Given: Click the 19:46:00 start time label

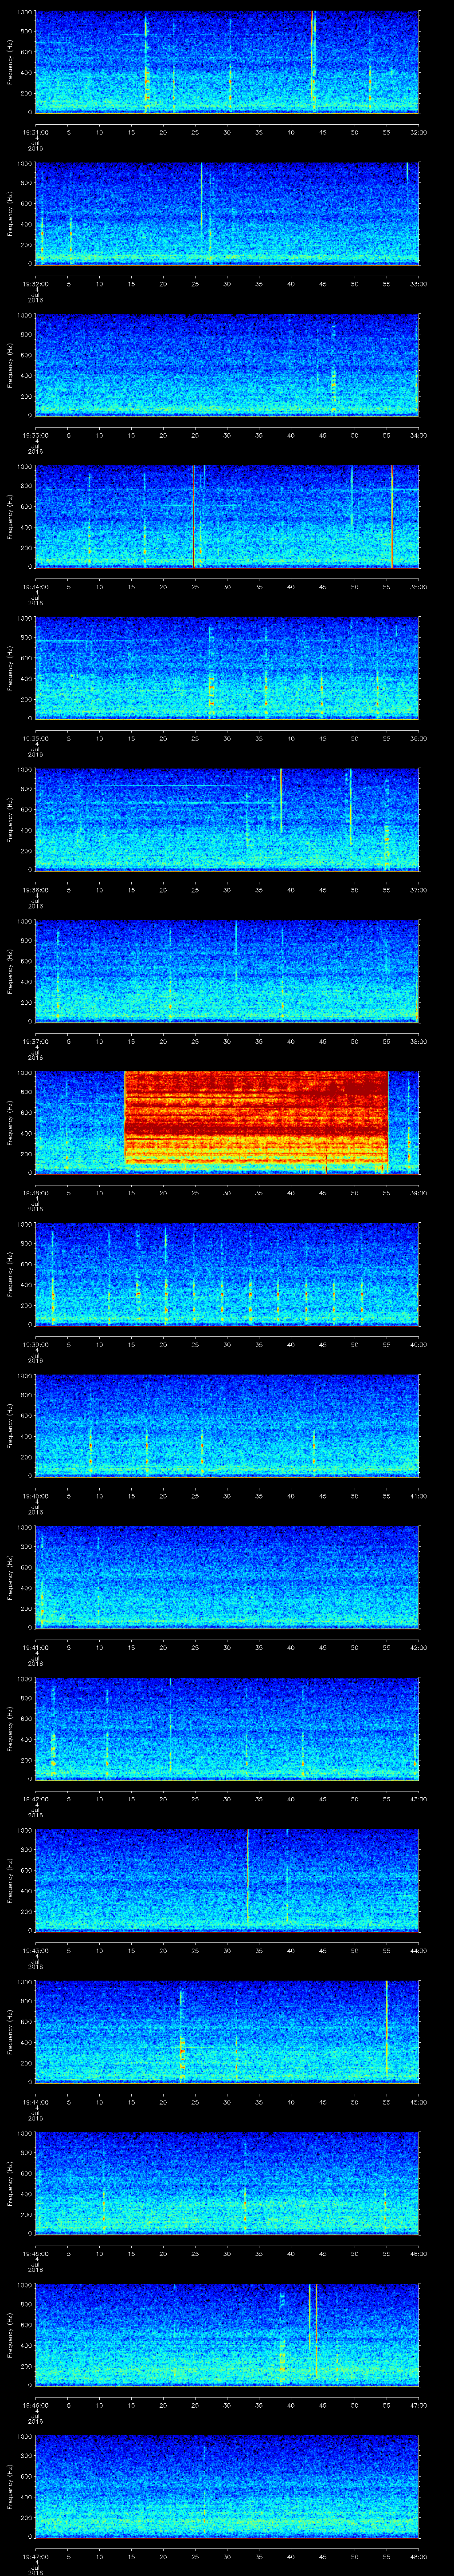Looking at the screenshot, I should coord(36,2404).
